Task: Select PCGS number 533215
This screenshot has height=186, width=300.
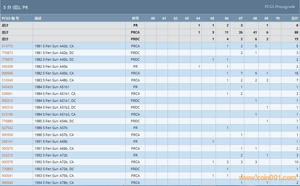Action: 7,155
